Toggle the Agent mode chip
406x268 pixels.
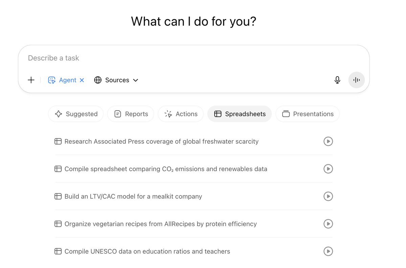tap(62, 80)
